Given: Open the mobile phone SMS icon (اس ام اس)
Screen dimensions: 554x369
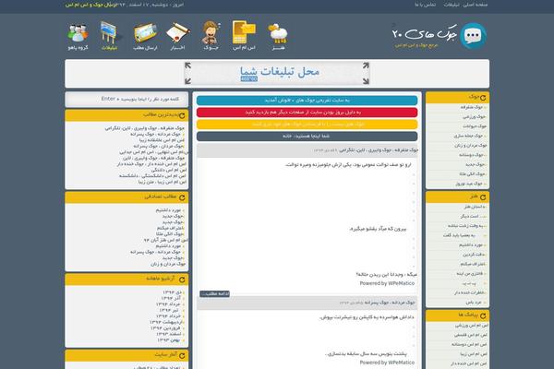Looking at the screenshot, I should pos(244,35).
